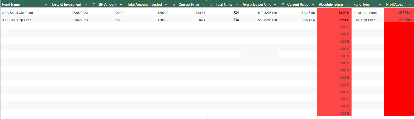
Task: Click the -73.90% absolute return cell
Action: click(343, 13)
